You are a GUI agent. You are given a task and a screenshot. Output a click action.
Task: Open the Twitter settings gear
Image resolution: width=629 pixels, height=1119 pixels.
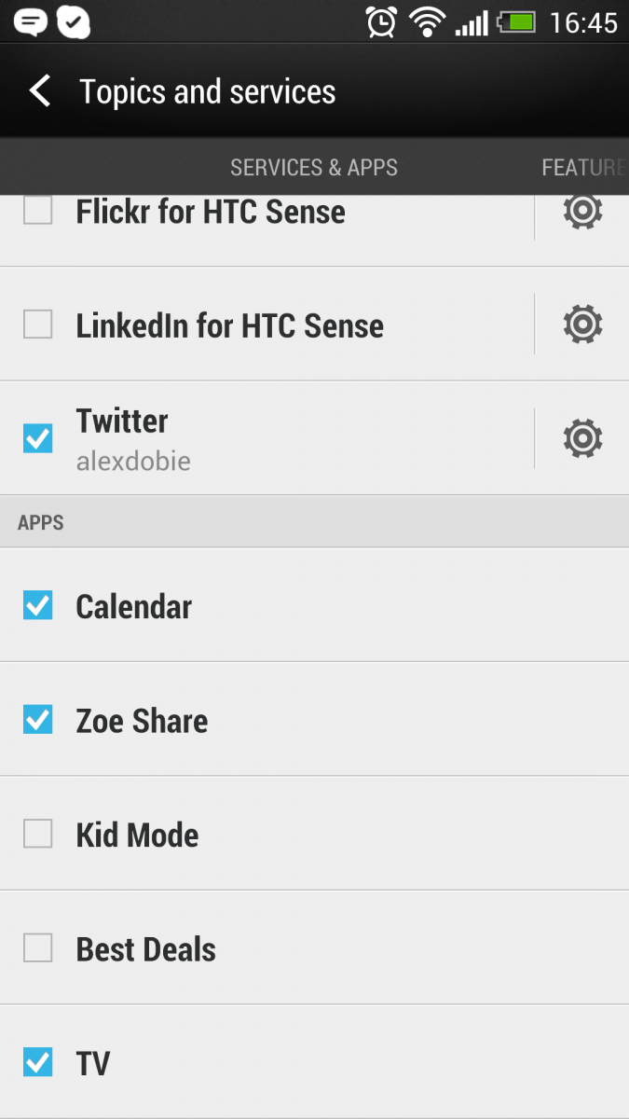[x=582, y=437]
